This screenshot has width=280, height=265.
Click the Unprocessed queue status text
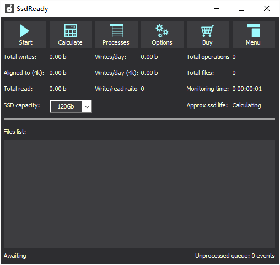coord(235,256)
